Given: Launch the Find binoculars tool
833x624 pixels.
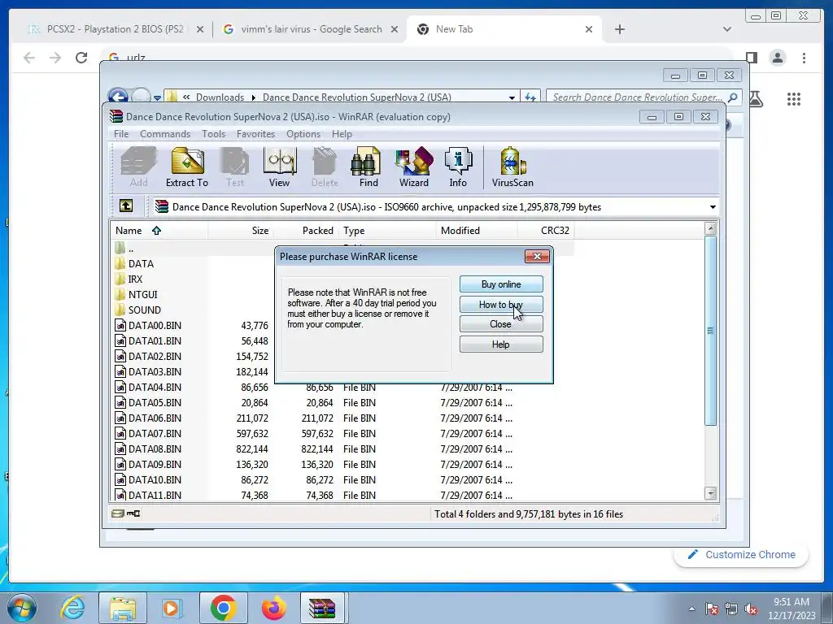Looking at the screenshot, I should click(369, 167).
